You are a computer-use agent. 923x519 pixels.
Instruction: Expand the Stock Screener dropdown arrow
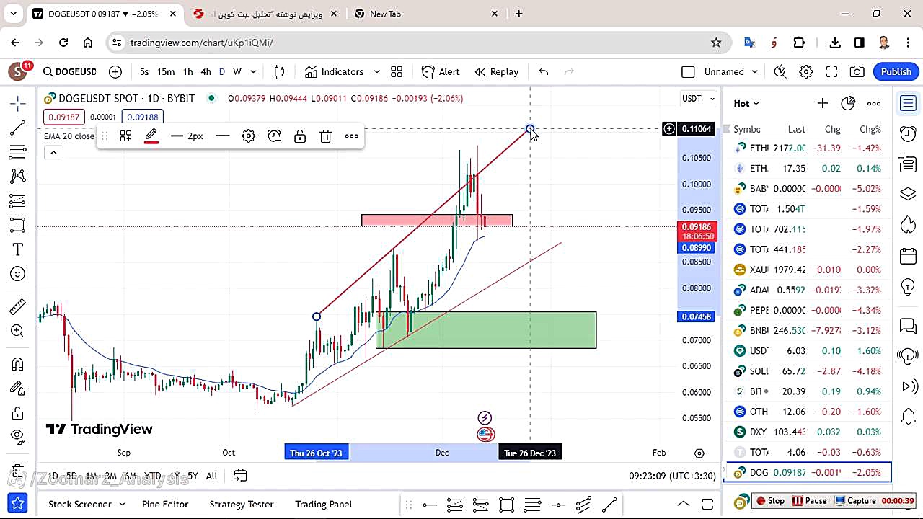click(x=122, y=504)
